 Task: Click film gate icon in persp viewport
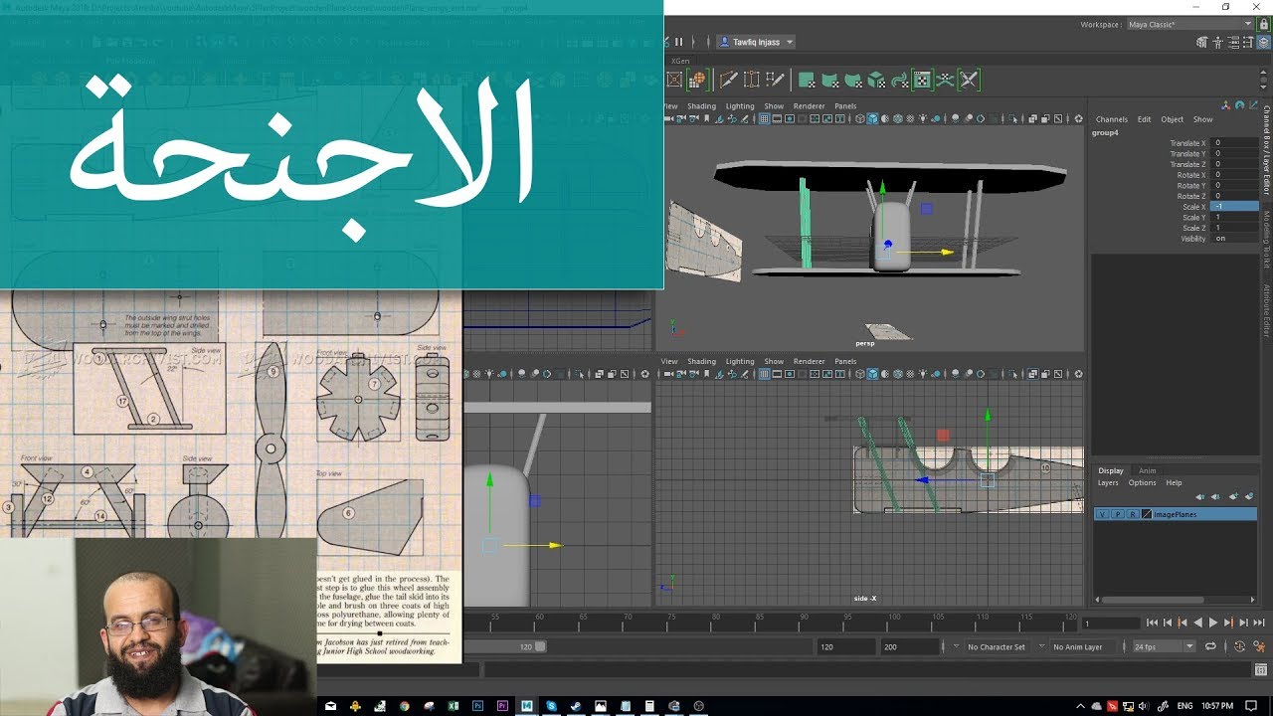point(777,118)
